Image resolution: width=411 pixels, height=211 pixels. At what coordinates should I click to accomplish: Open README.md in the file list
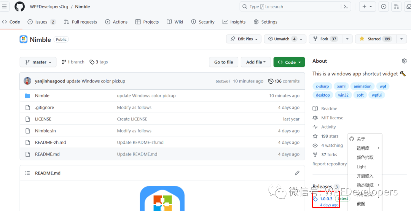(48, 154)
